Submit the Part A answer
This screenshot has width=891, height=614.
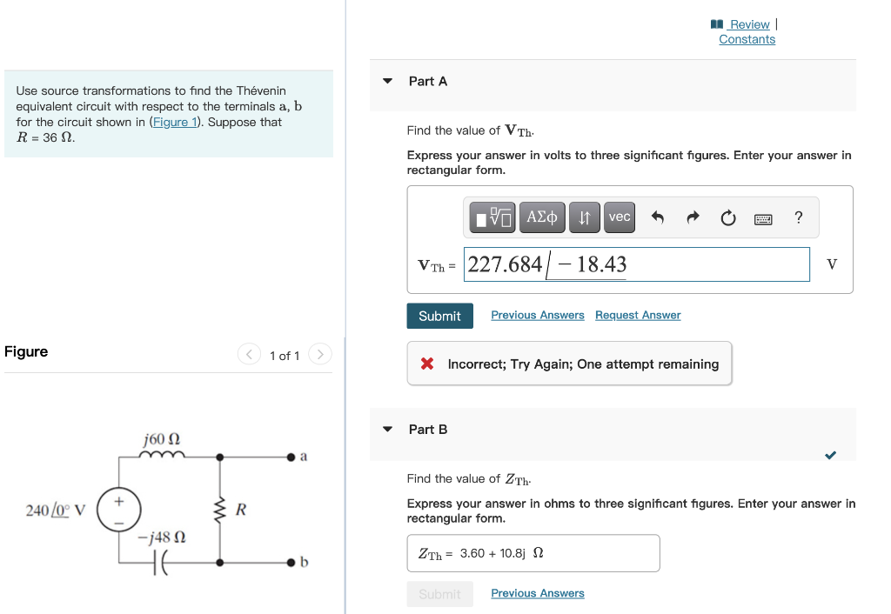tap(439, 316)
